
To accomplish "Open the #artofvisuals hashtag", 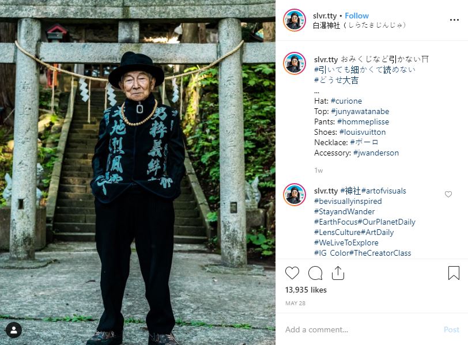I will pos(383,191).
